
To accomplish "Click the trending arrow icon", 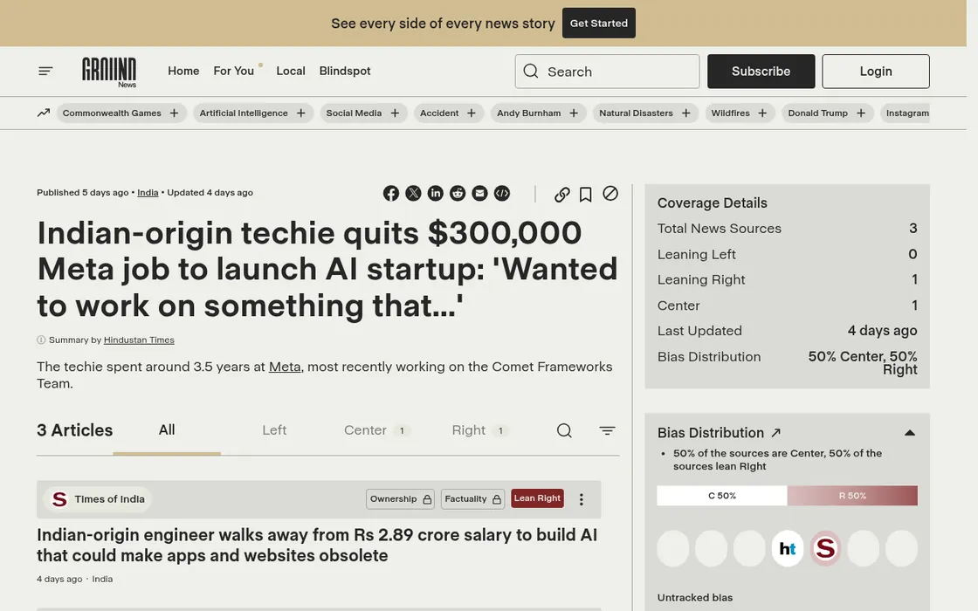I will pos(43,113).
